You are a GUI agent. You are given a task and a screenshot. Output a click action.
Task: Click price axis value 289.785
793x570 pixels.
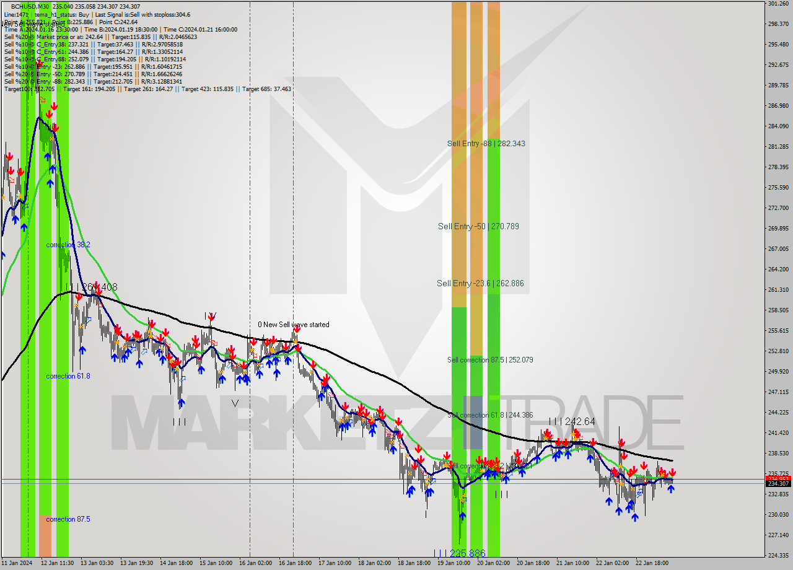point(778,85)
